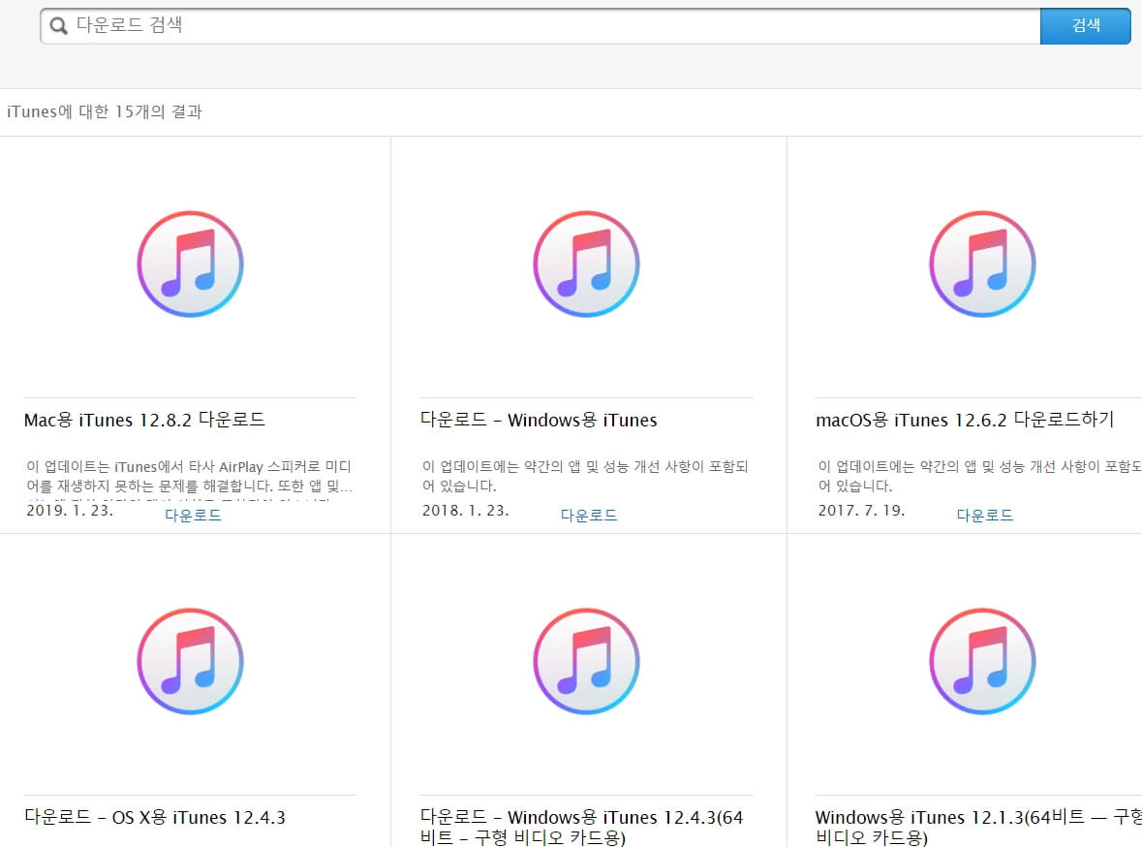
Task: Open iTunes icon for macOS용 iTunes 12.6.2
Action: click(x=982, y=264)
